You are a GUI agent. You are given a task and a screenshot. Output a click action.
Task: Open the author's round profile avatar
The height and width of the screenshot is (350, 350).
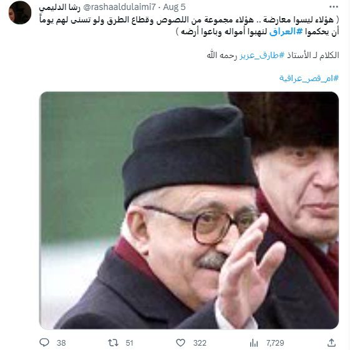tap(20, 12)
